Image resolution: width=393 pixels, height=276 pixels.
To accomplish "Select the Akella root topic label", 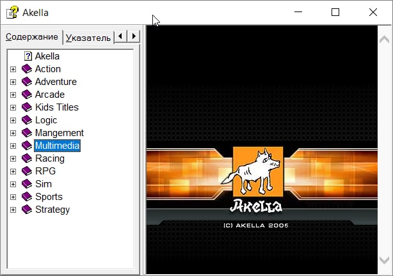I will tap(47, 56).
